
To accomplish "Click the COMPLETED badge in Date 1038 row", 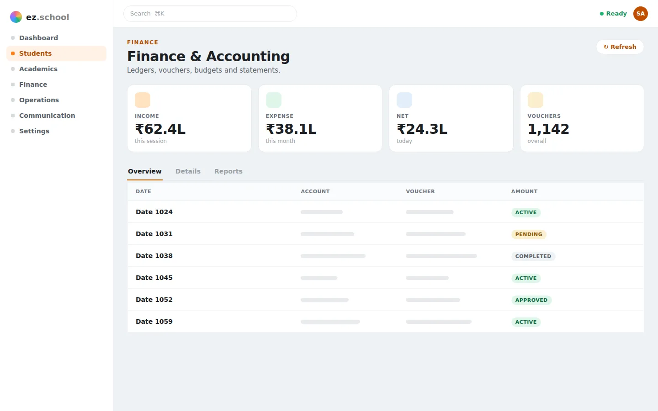I will pyautogui.click(x=533, y=256).
